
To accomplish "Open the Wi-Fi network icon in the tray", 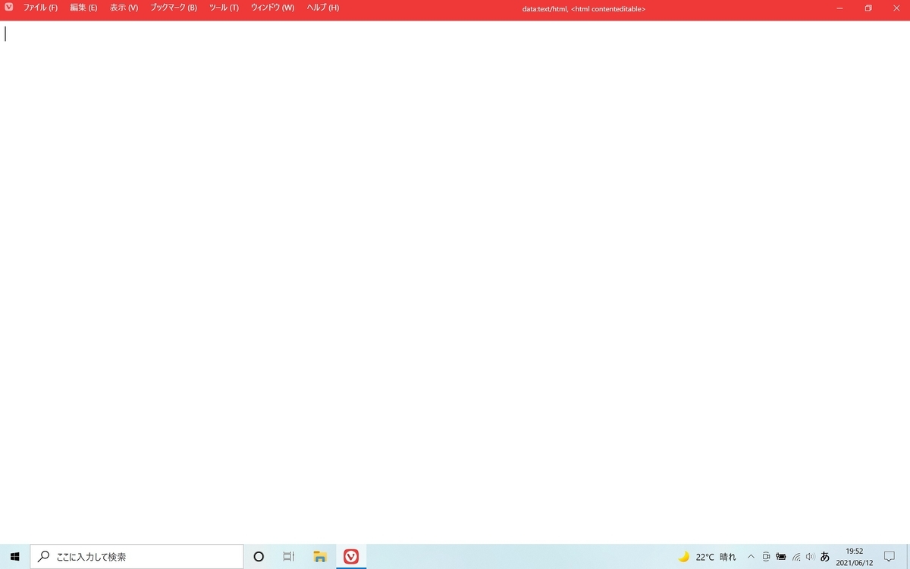I will point(795,556).
